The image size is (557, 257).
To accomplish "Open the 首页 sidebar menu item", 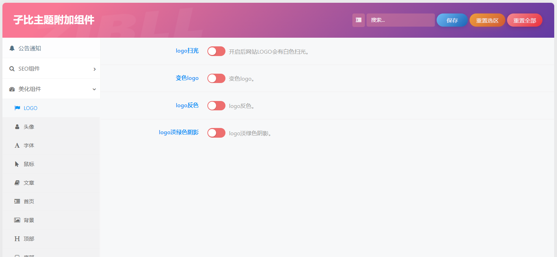I will click(x=29, y=201).
